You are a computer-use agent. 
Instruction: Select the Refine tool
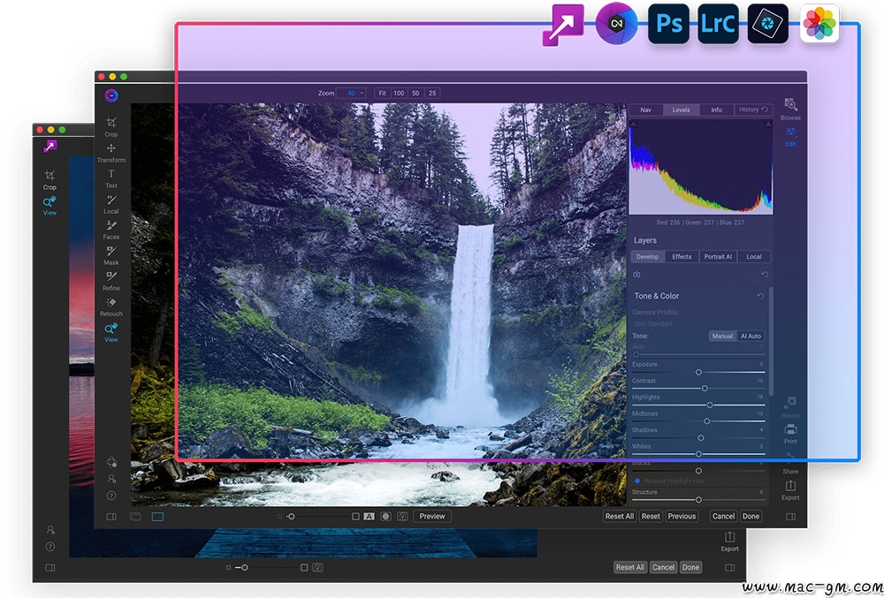[111, 280]
